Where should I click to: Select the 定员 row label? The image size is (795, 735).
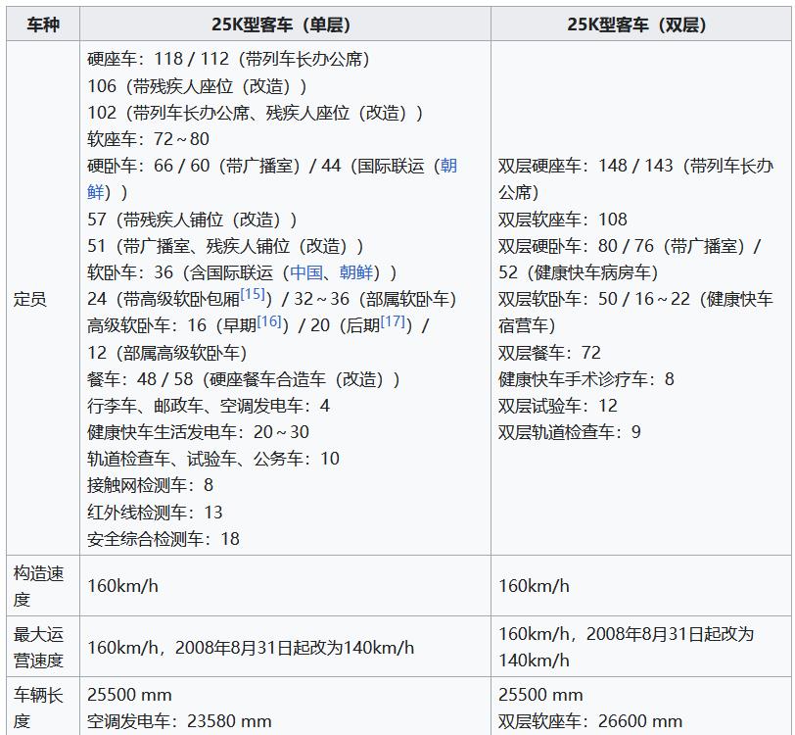[29, 299]
